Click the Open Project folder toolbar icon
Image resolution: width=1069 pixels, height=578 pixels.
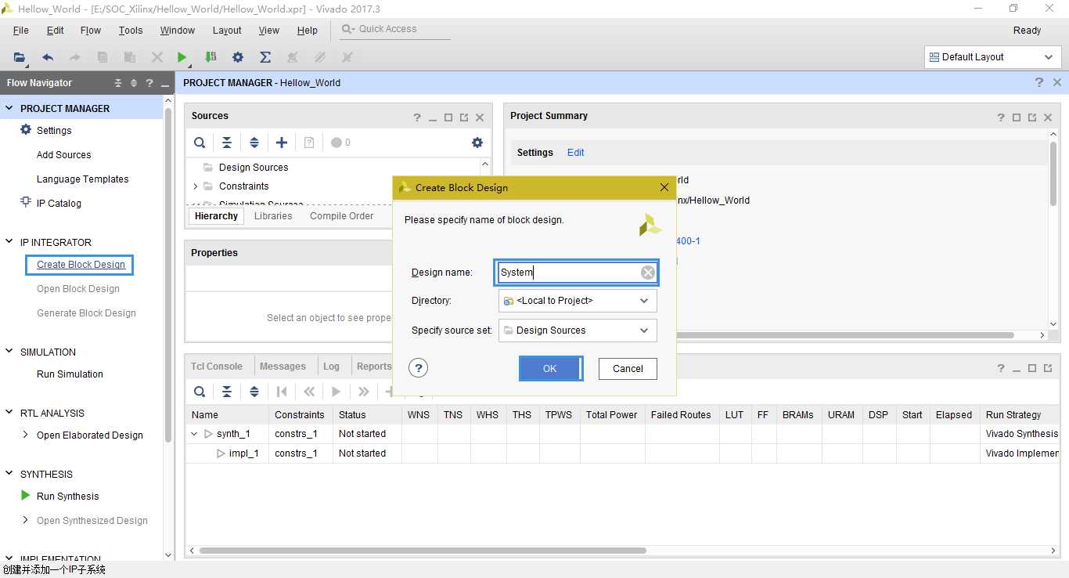[20, 57]
